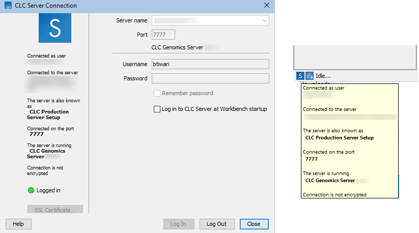Click the Log In button
The image size is (419, 233).
(x=179, y=224)
